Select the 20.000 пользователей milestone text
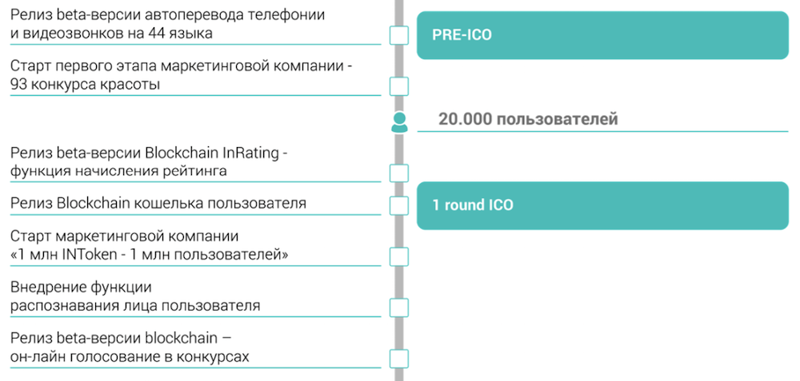Image resolution: width=800 pixels, height=381 pixels. click(x=528, y=119)
